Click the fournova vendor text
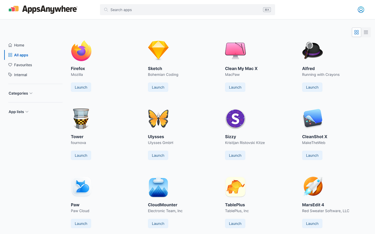375x234 pixels. [x=78, y=143]
